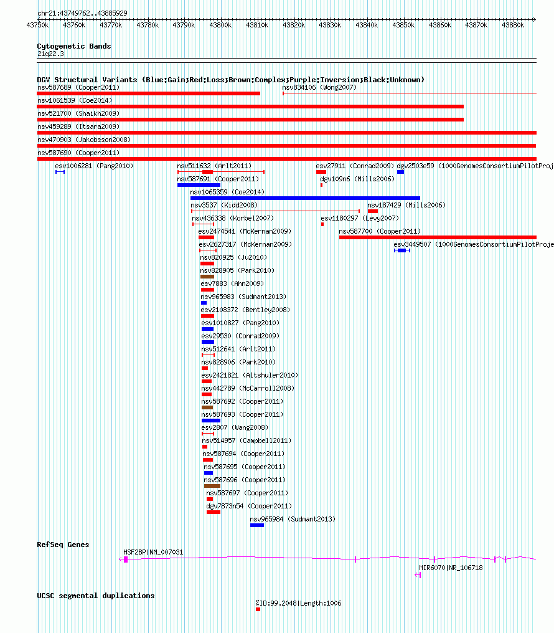Click the nsv521700 (Shaikh2009) label
Image resolution: width=554 pixels, height=633 pixels.
(78, 114)
